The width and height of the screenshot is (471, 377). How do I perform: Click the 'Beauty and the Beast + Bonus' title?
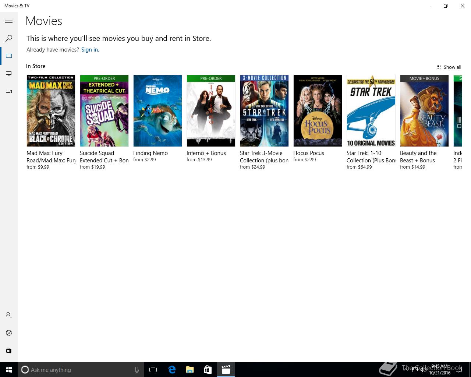coord(418,157)
